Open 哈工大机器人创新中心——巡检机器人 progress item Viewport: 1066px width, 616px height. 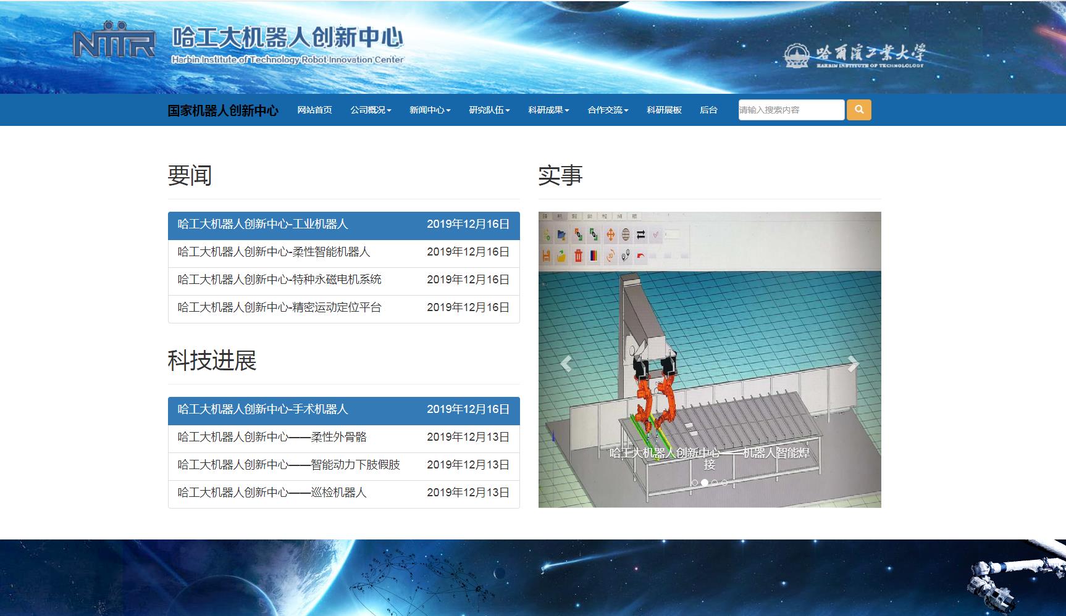343,494
